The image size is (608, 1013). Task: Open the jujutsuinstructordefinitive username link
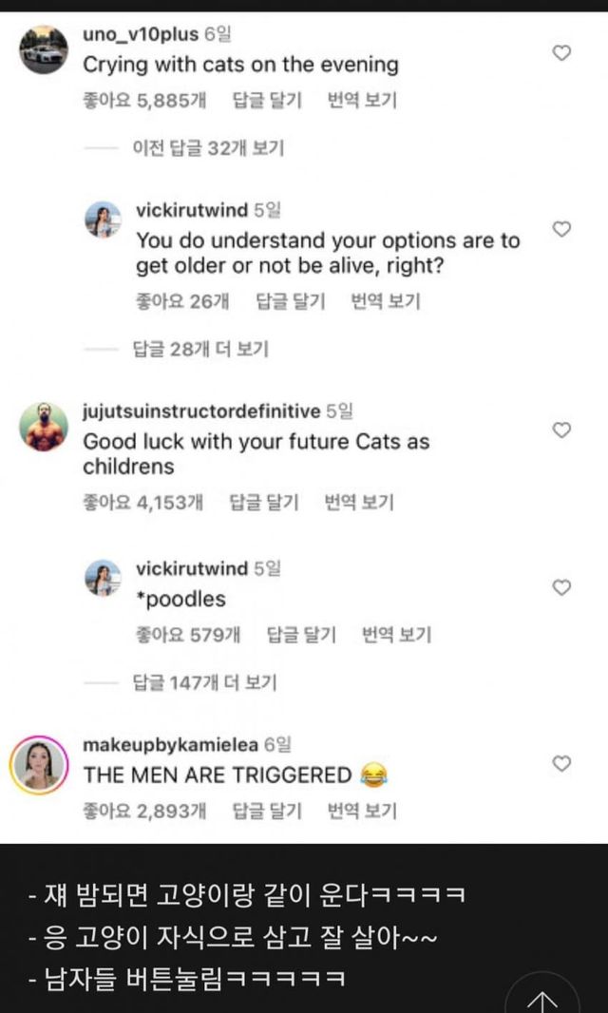click(201, 411)
